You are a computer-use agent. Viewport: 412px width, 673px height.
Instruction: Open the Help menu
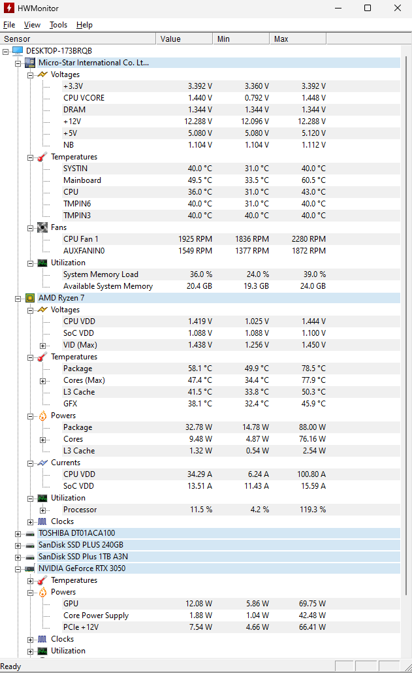(x=84, y=25)
